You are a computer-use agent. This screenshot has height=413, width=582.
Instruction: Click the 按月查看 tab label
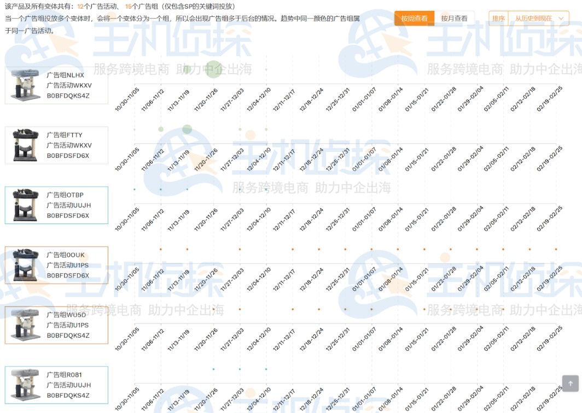click(454, 18)
